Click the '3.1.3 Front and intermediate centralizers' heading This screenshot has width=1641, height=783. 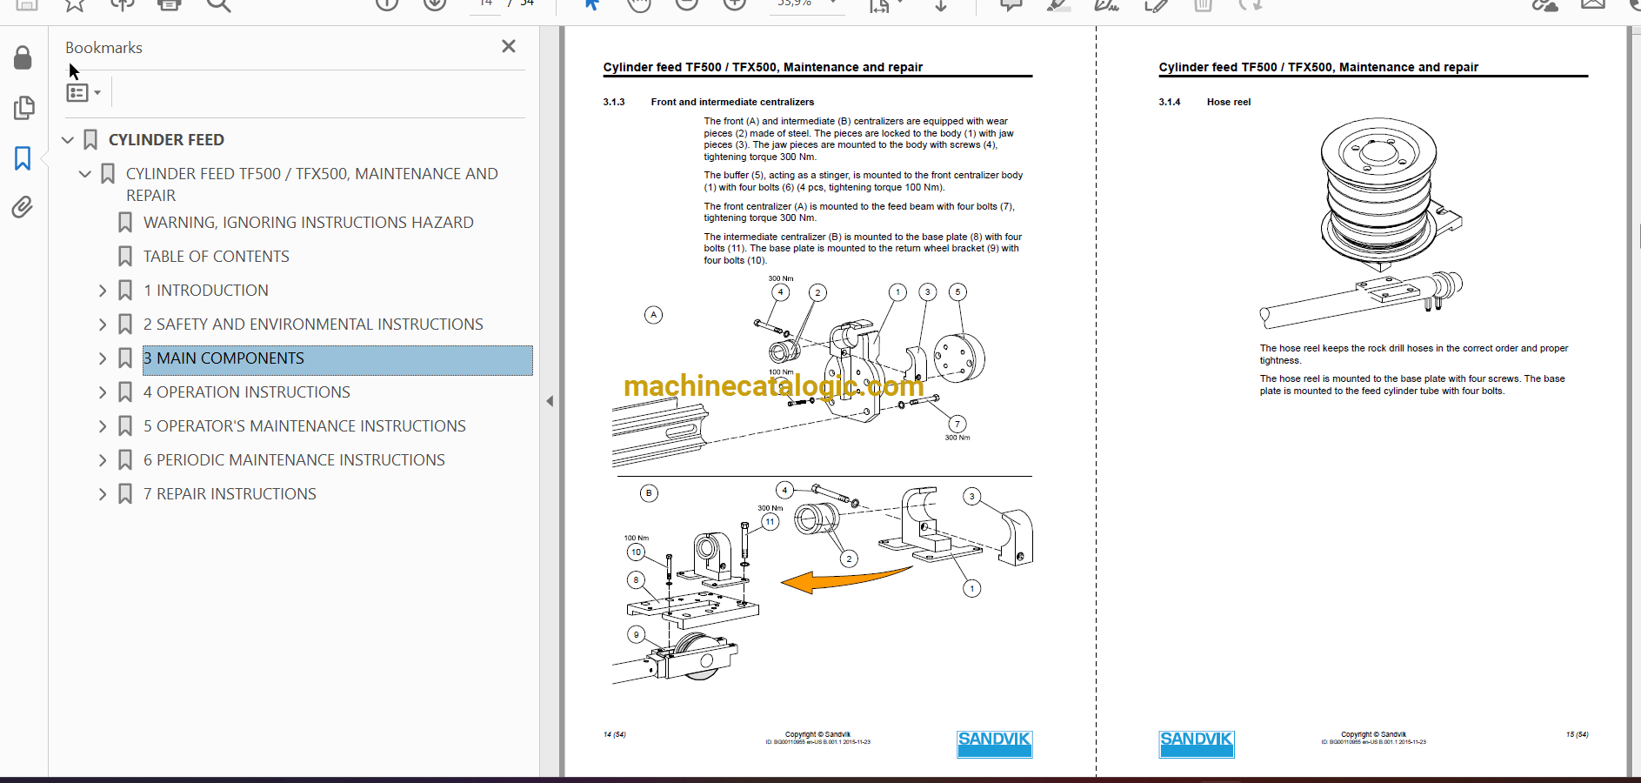(x=709, y=102)
